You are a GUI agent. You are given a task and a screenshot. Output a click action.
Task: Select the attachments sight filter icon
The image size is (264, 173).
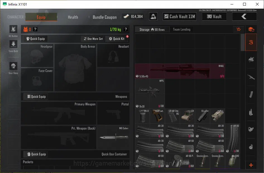point(251,129)
